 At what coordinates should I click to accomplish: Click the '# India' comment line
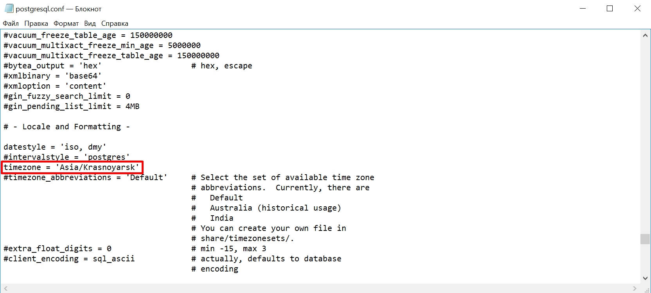pyautogui.click(x=212, y=218)
